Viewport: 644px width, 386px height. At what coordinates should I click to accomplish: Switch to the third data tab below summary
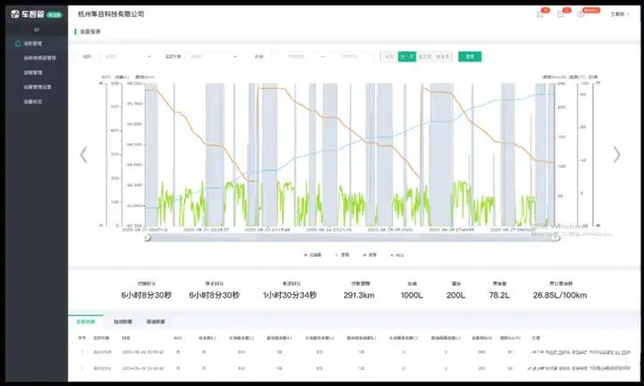[x=156, y=322]
